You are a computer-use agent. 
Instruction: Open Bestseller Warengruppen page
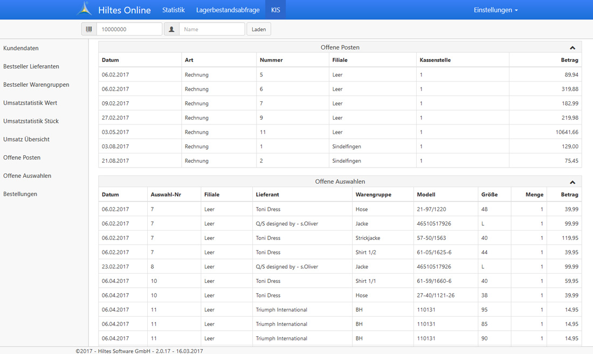[x=36, y=85]
